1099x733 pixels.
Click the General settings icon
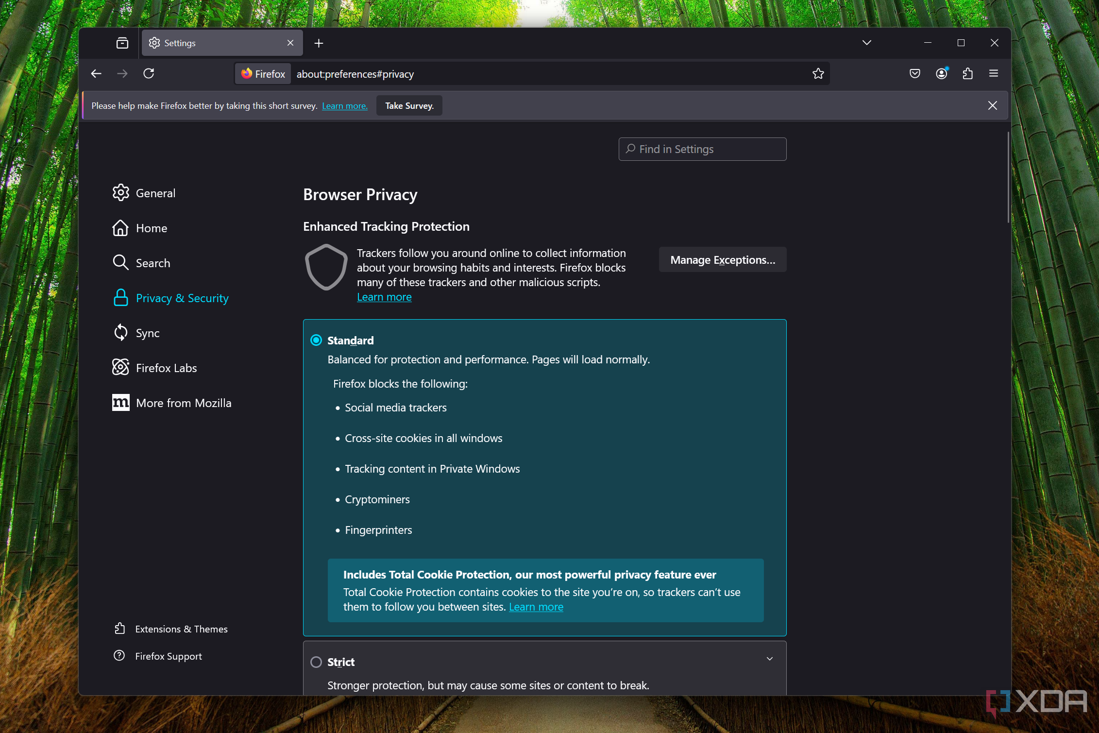[120, 192]
